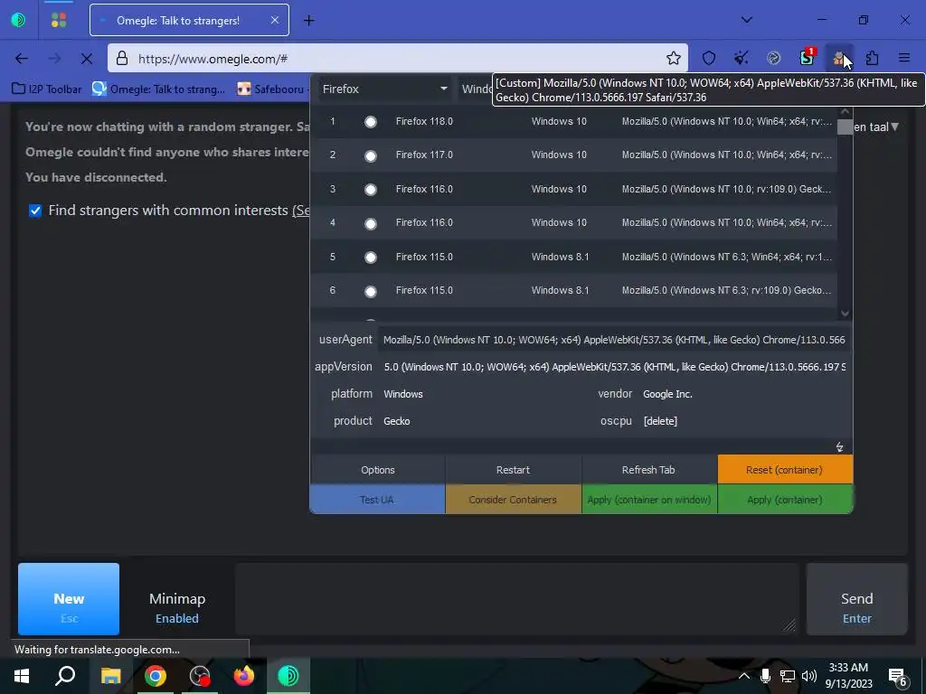Click the green browser logo icon

pos(18,20)
